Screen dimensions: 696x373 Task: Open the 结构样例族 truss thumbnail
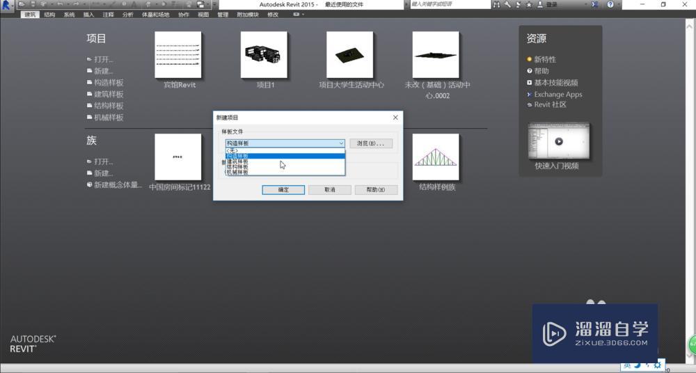coord(436,157)
